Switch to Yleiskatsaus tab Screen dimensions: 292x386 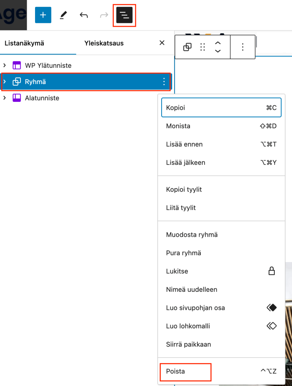(104, 43)
